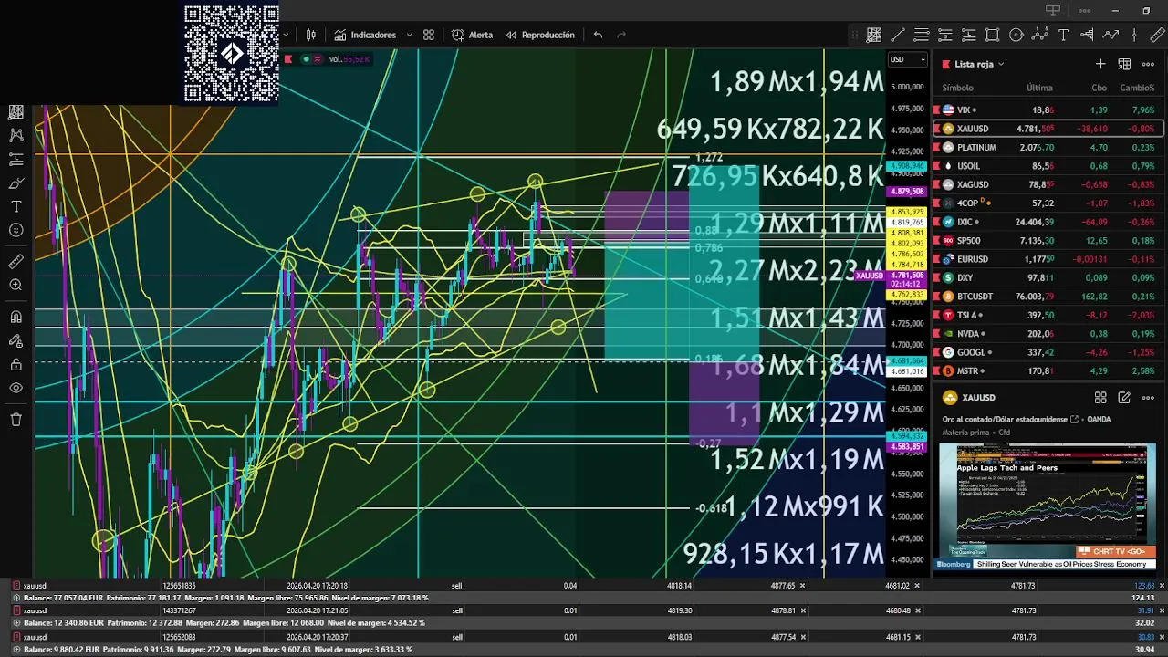Select the XABCD pattern tool in favorites toolbar
The height and width of the screenshot is (657, 1168).
click(1040, 35)
